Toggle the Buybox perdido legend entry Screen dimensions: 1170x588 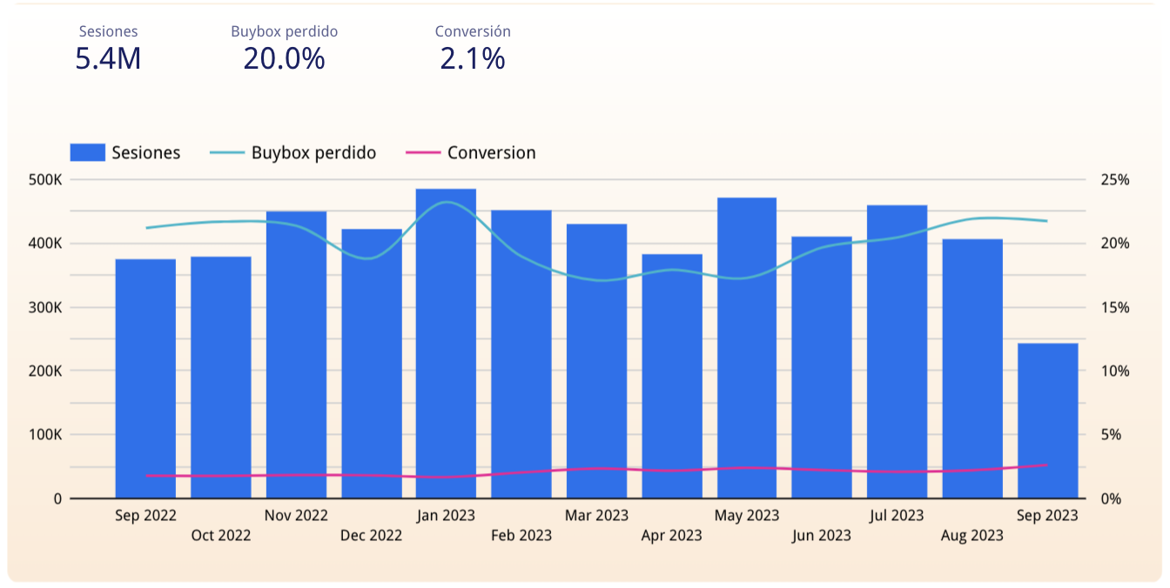(x=293, y=153)
